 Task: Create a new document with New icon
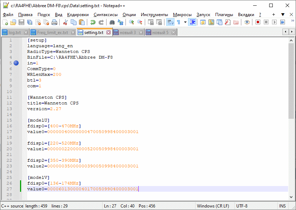click(5, 22)
